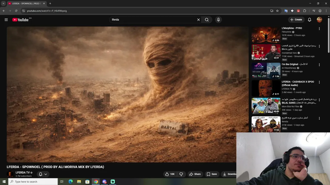Open options for L'Morphine - PYRO video
Viewport: 330px width, 185px height.
click(x=319, y=29)
